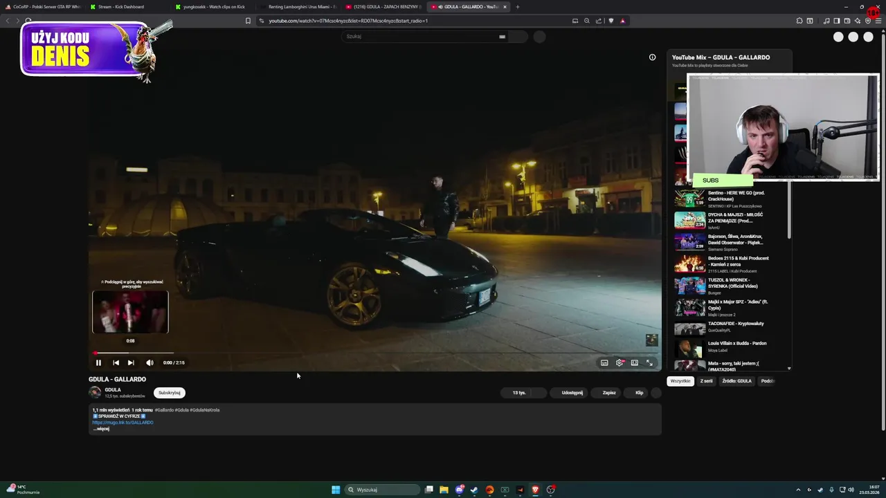This screenshot has width=886, height=498.
Task: Select the Źródło: GDULA filter chip
Action: pos(736,381)
